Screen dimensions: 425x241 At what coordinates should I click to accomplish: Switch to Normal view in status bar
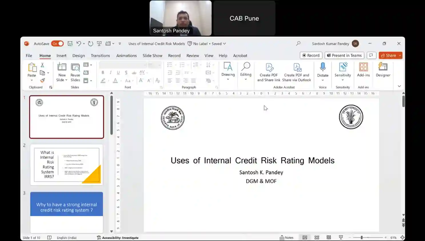click(x=305, y=238)
